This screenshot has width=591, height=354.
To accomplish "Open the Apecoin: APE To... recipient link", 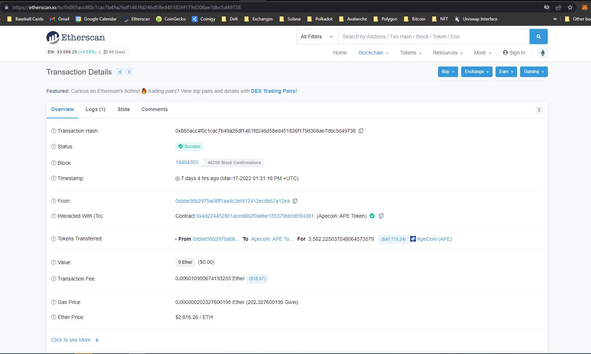I will tap(273, 239).
